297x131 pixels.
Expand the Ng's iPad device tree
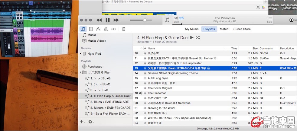[x=80, y=54]
